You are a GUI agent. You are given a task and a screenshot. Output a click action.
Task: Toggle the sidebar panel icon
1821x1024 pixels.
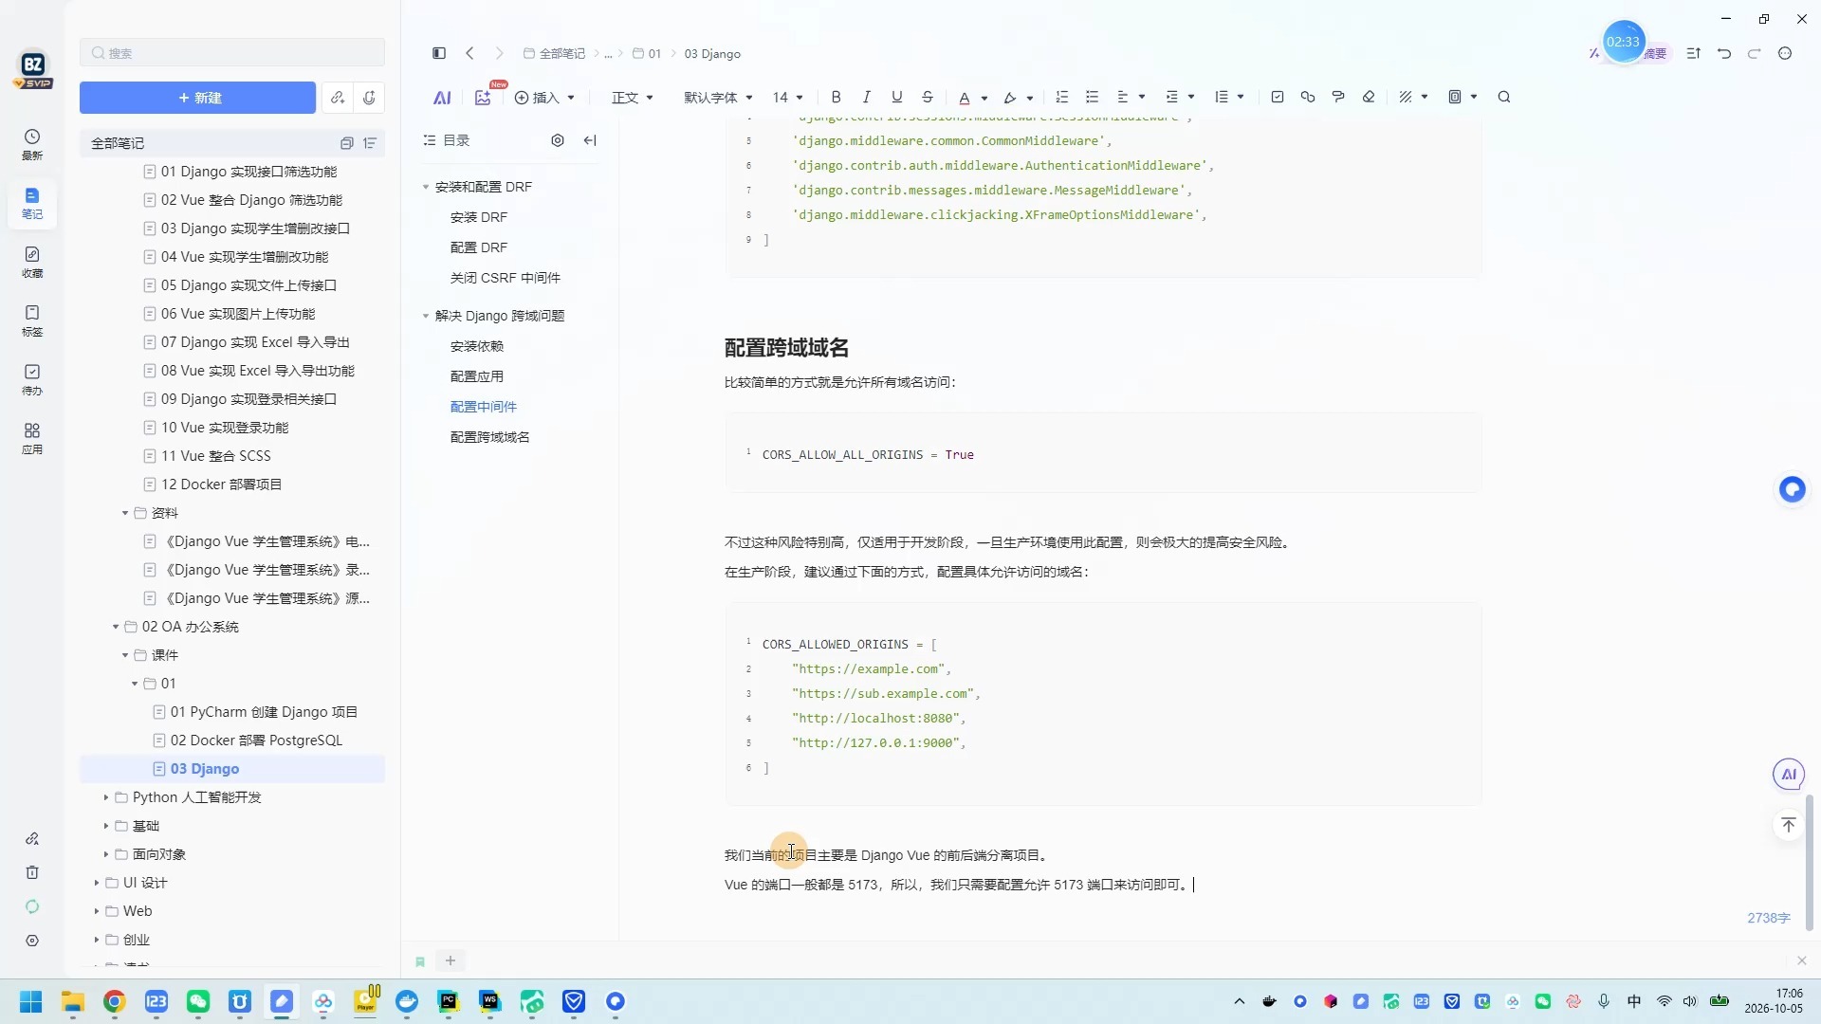coord(439,53)
